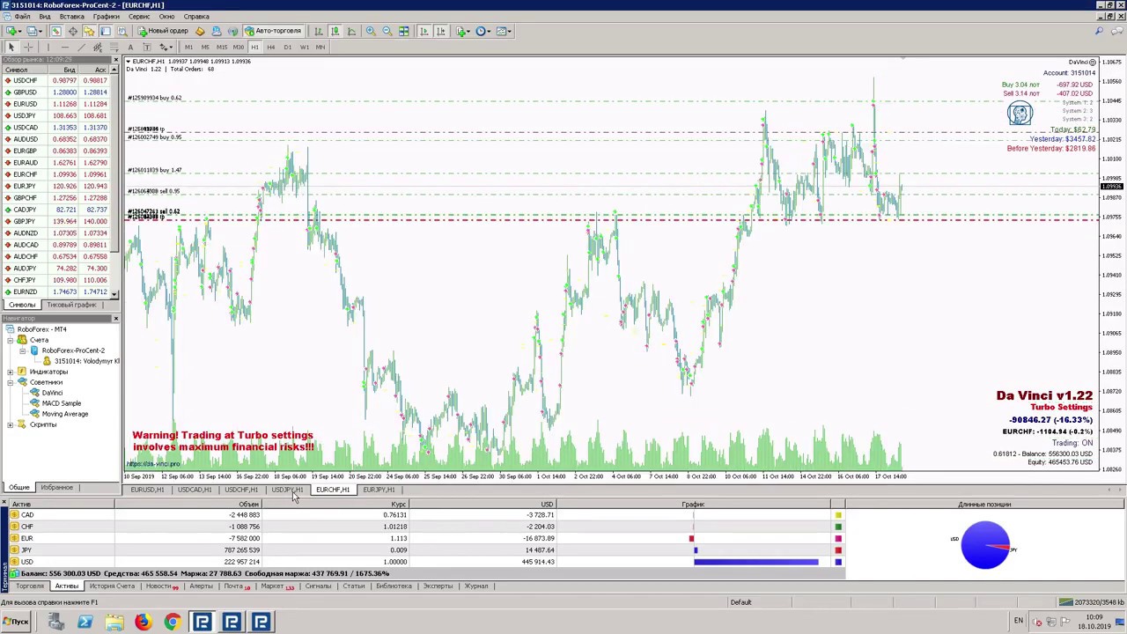This screenshot has width=1127, height=634.
Task: Toggle the Data Window icon
Action: tap(72, 31)
